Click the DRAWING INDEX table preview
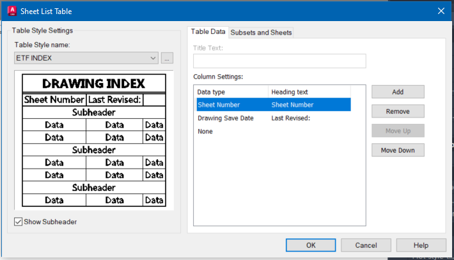 (x=94, y=141)
